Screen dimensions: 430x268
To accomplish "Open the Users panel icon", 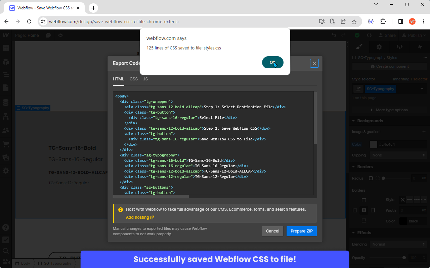I will pos(6,130).
